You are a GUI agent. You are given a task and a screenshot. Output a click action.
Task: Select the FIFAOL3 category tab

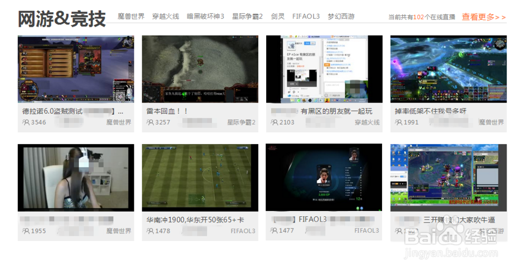pyautogui.click(x=306, y=16)
